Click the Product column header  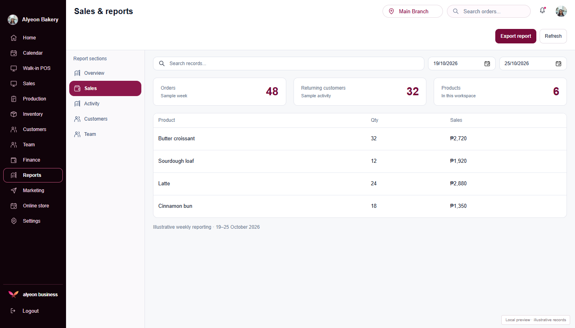[x=167, y=120]
